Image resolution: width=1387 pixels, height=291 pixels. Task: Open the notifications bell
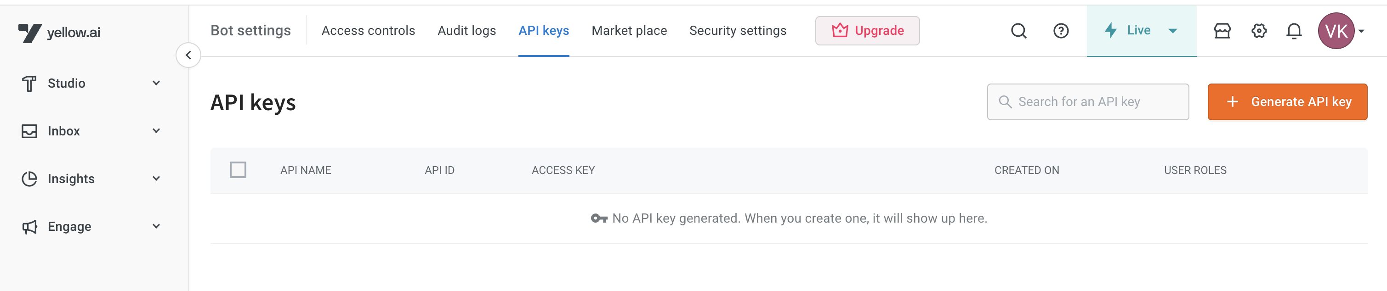click(x=1294, y=31)
